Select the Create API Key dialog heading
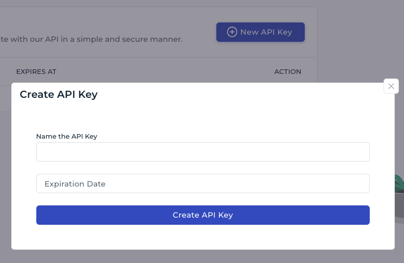 (58, 94)
